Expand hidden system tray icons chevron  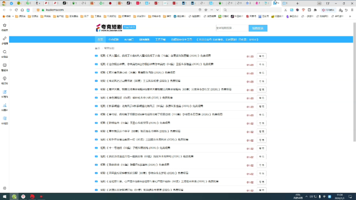pyautogui.click(x=307, y=196)
